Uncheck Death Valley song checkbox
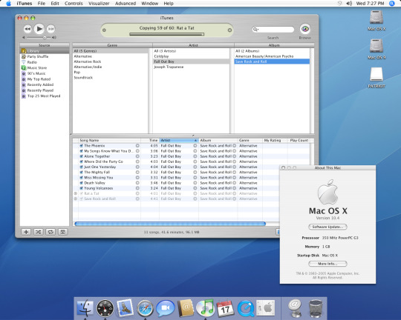The height and width of the screenshot is (320, 401). [82, 183]
